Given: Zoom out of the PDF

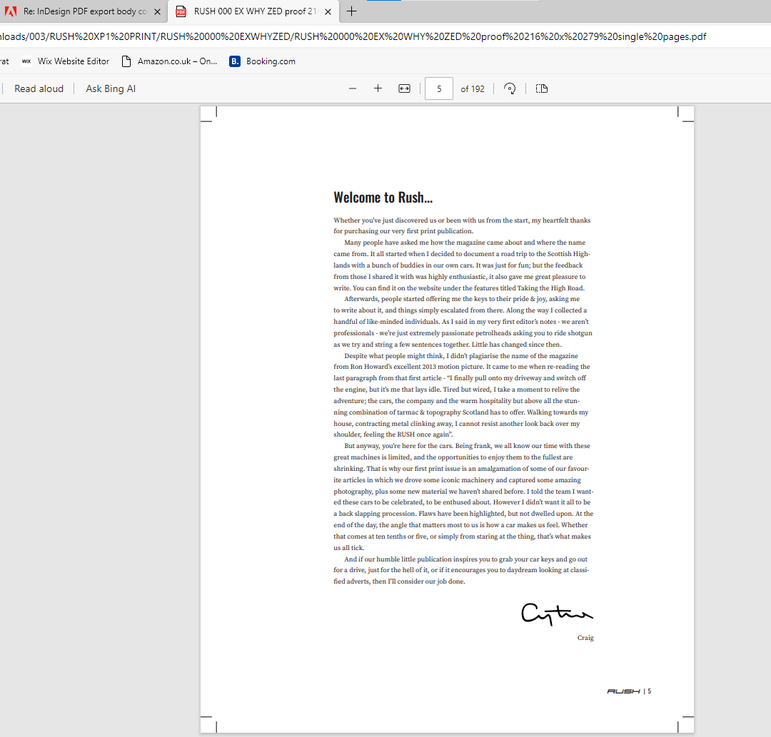Looking at the screenshot, I should 352,88.
